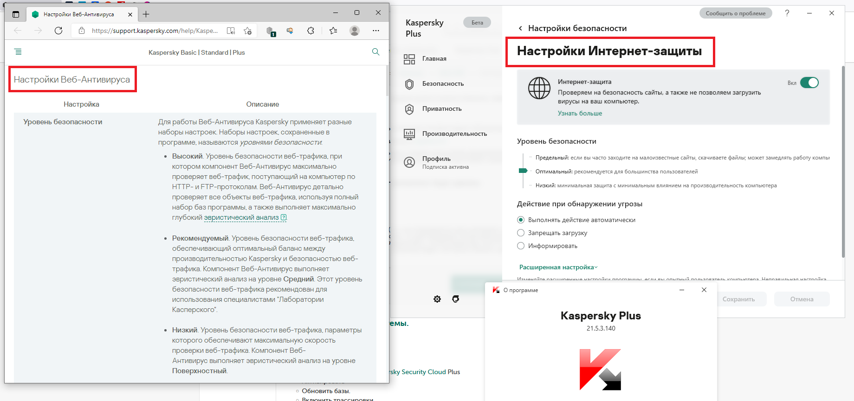Click the Оптимальный security level marker
This screenshot has height=401, width=854.
523,171
